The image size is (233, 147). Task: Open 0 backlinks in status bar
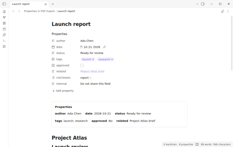pyautogui.click(x=170, y=144)
